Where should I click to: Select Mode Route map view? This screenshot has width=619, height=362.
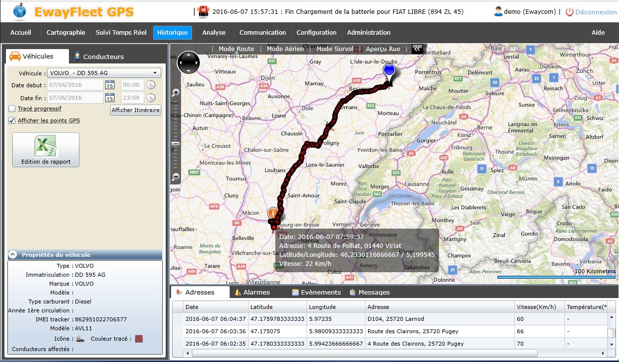(236, 49)
